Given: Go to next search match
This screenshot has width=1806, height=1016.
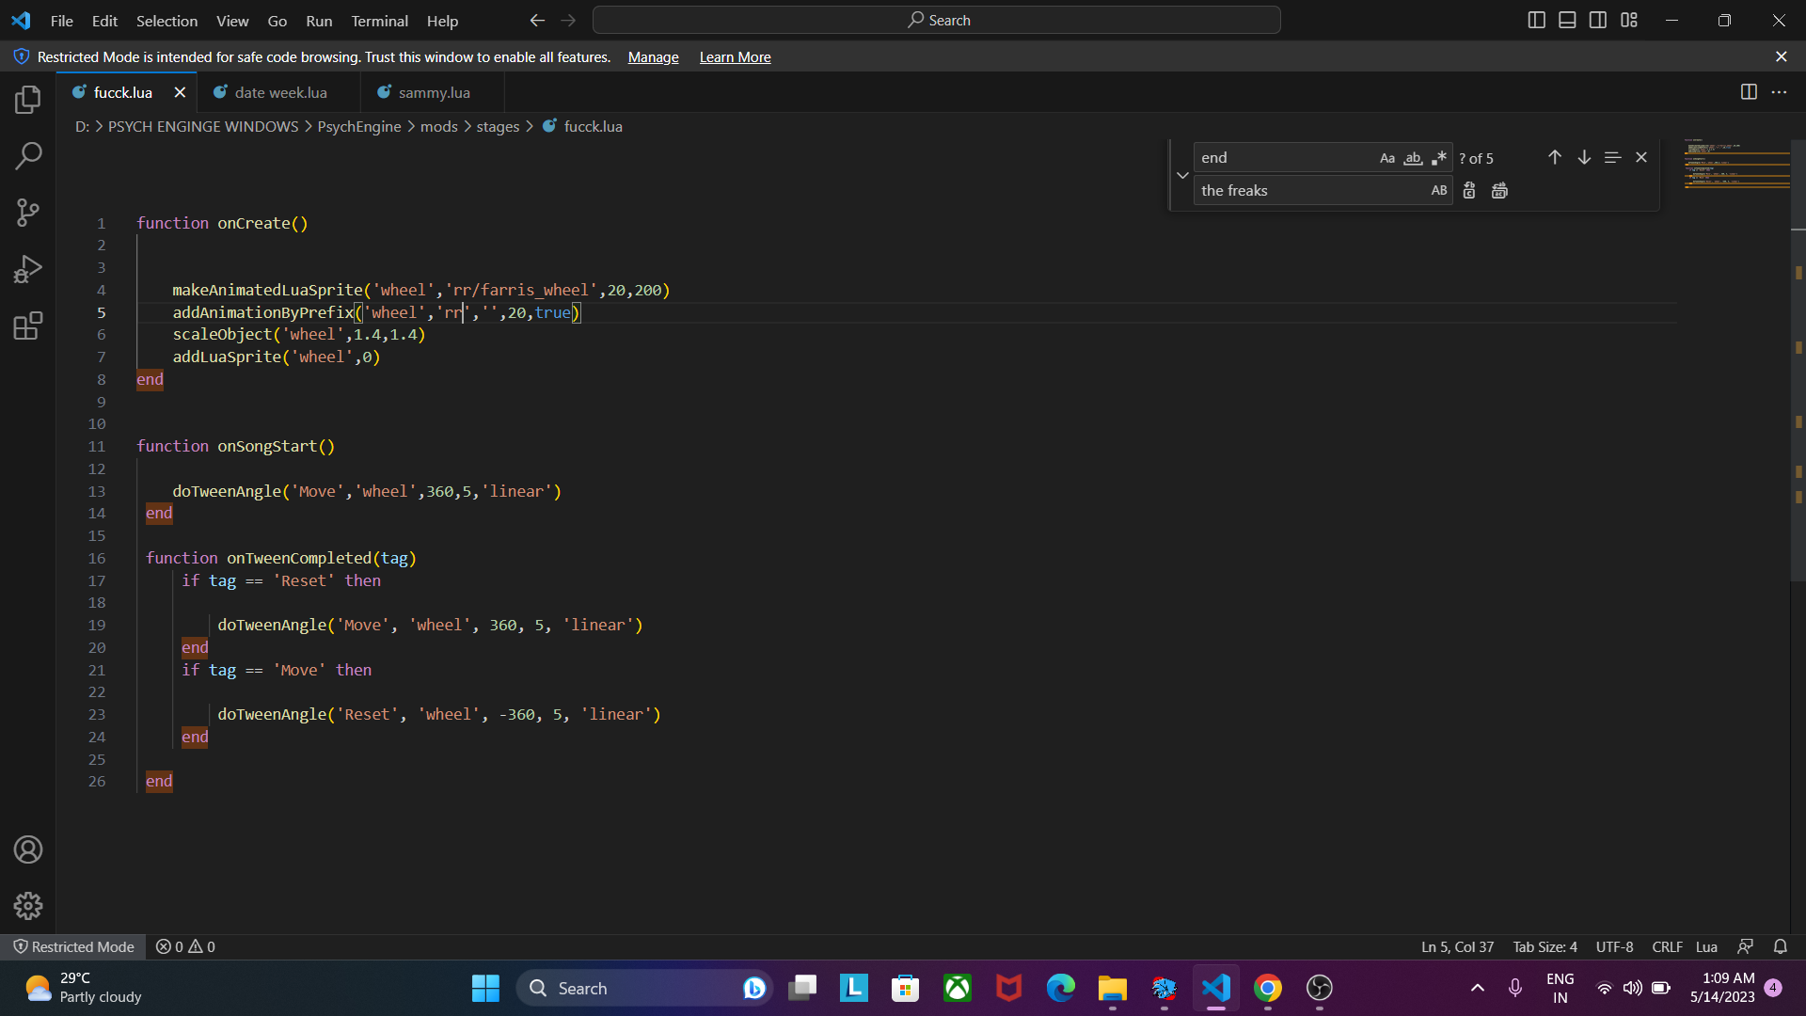Looking at the screenshot, I should click(1584, 157).
